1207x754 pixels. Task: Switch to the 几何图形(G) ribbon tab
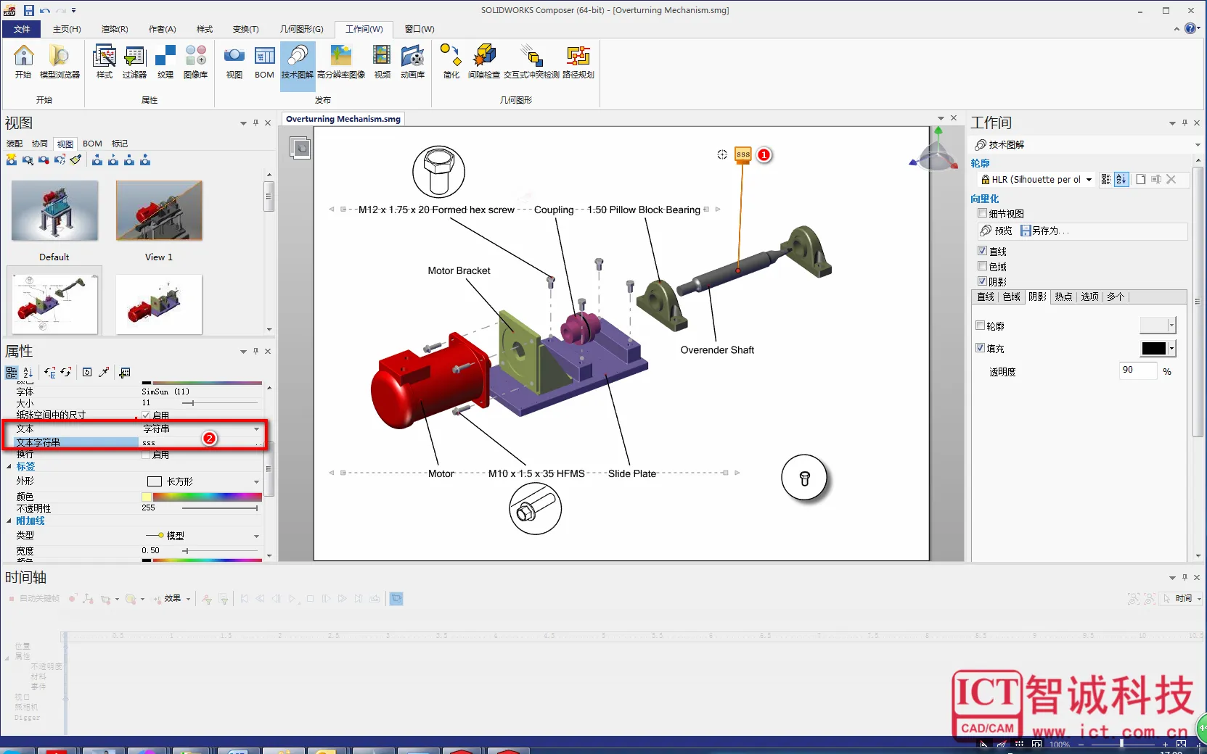click(x=301, y=29)
